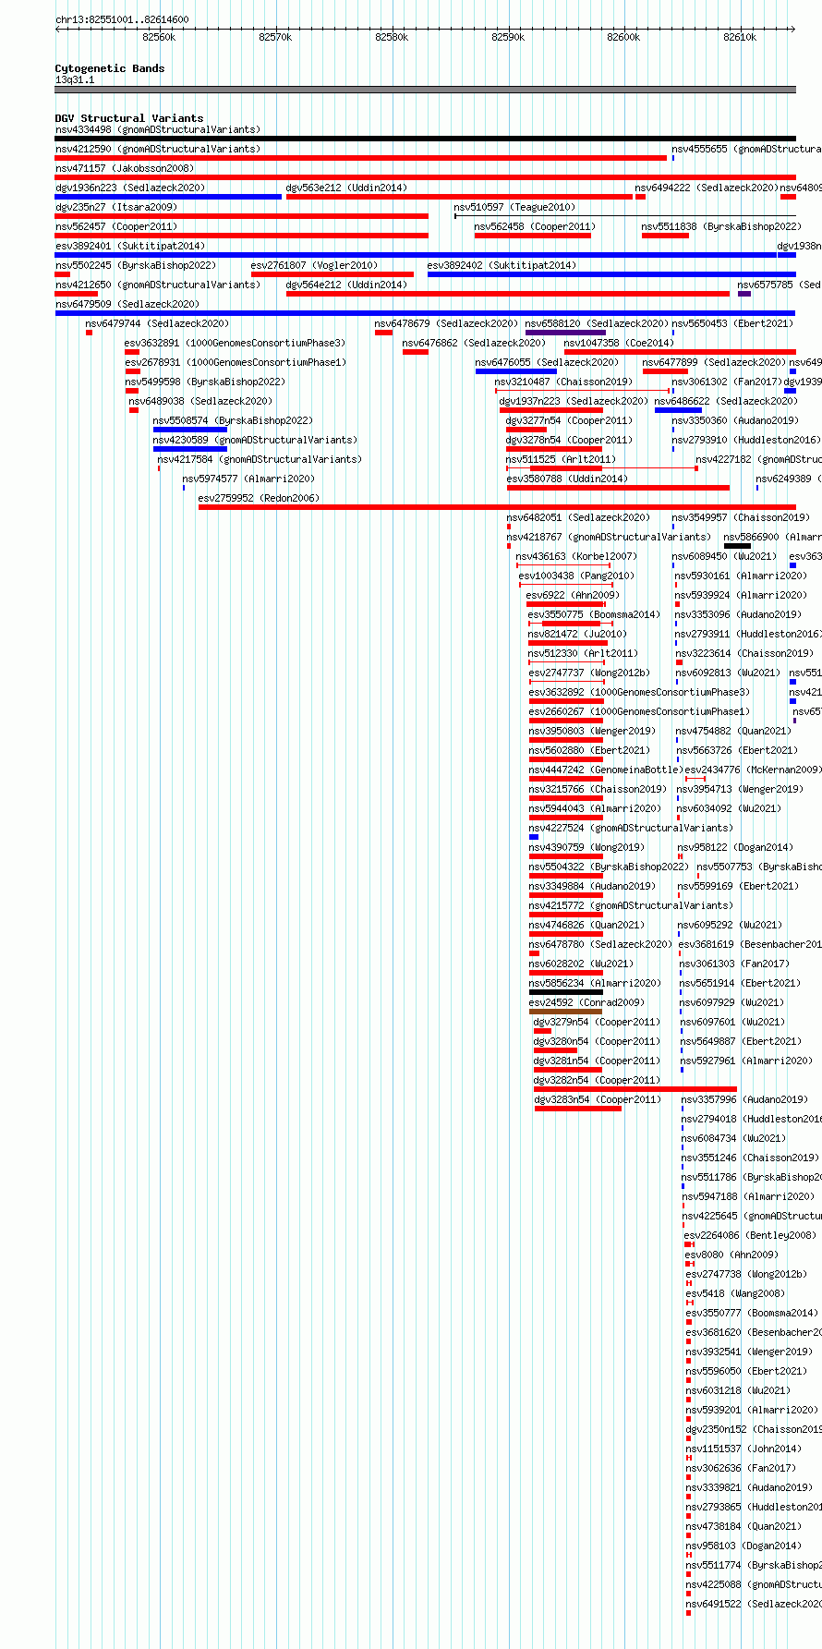Open dgv563e212 (Uddin2014) variant label

tap(346, 188)
